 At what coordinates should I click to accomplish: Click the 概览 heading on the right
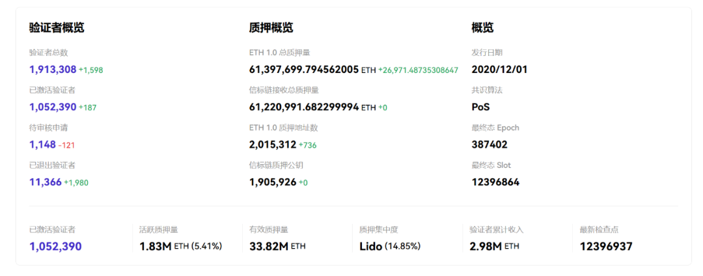[482, 28]
